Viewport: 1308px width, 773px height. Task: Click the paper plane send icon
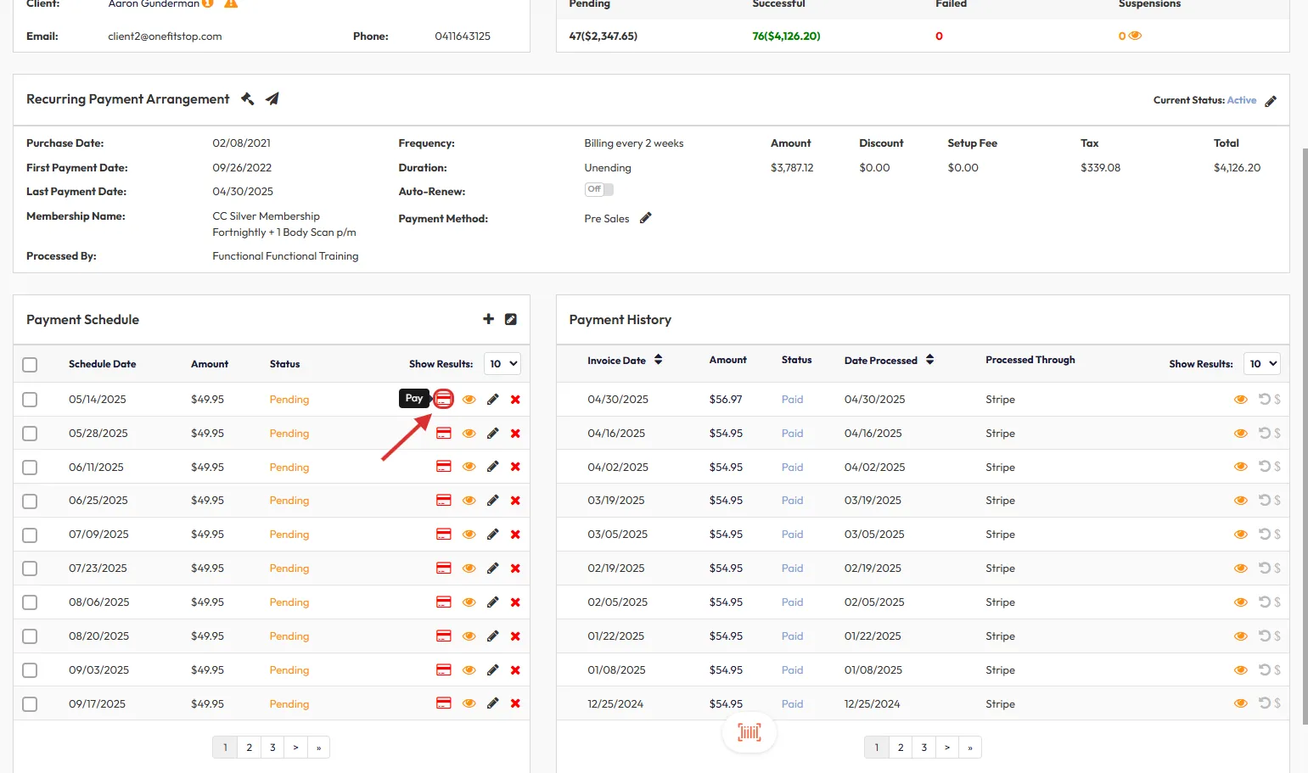(x=272, y=99)
